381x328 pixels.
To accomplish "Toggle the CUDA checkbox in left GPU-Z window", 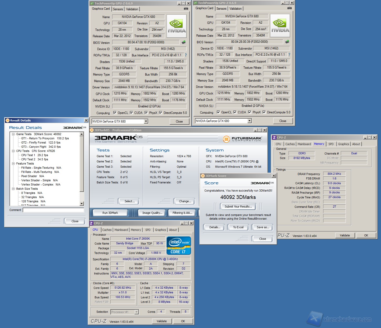I will [x=131, y=113].
